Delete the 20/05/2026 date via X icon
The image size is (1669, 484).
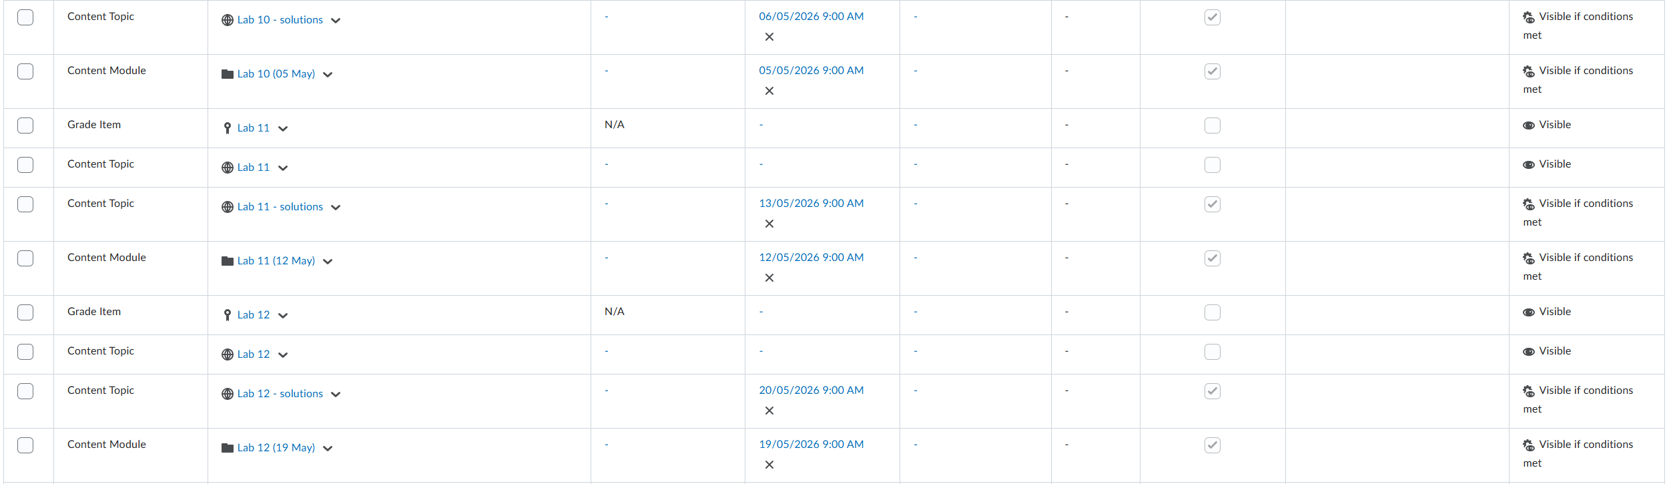pos(769,411)
